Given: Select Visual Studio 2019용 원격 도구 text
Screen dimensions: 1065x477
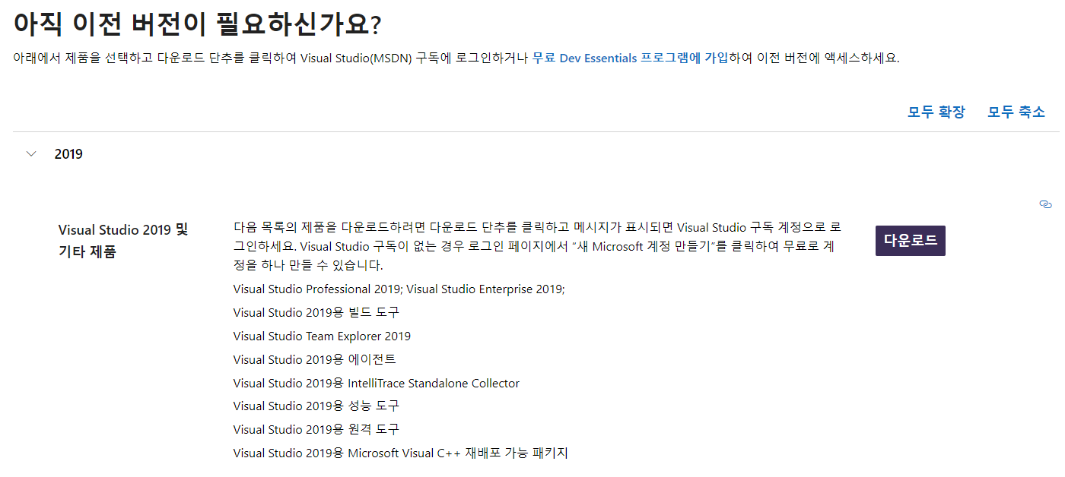Looking at the screenshot, I should pos(316,430).
